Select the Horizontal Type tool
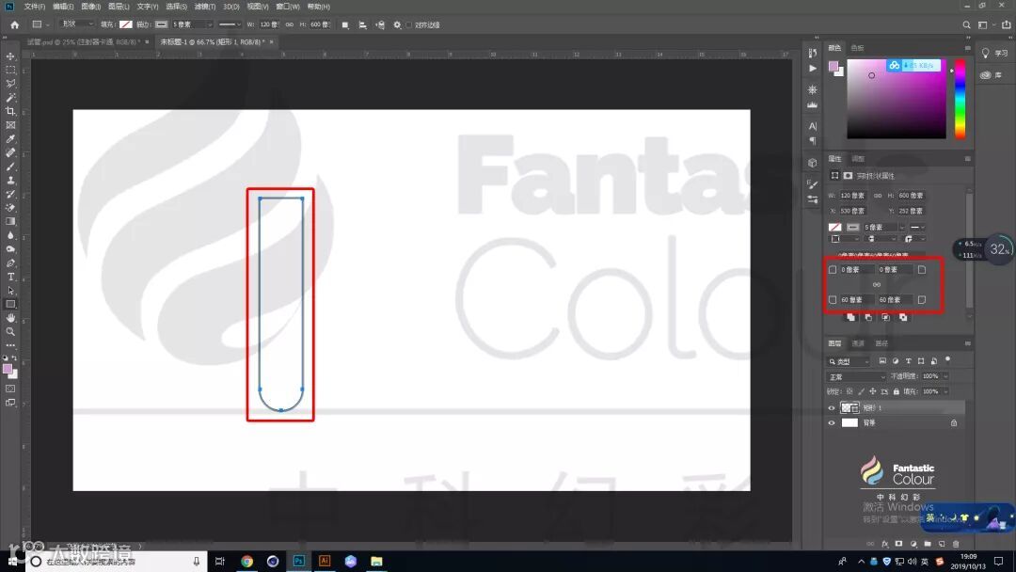The image size is (1016, 572). [10, 277]
